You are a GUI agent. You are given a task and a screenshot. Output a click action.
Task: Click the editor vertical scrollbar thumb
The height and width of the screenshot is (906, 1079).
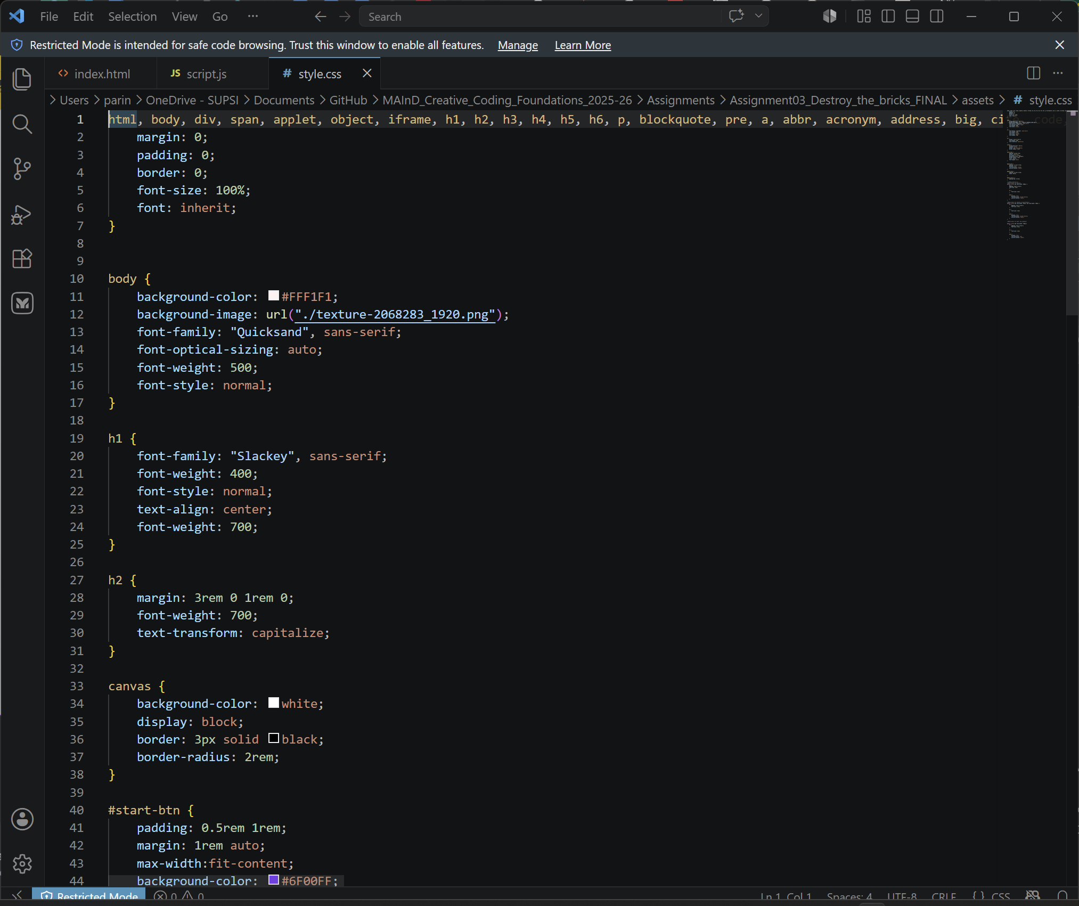pyautogui.click(x=1072, y=213)
